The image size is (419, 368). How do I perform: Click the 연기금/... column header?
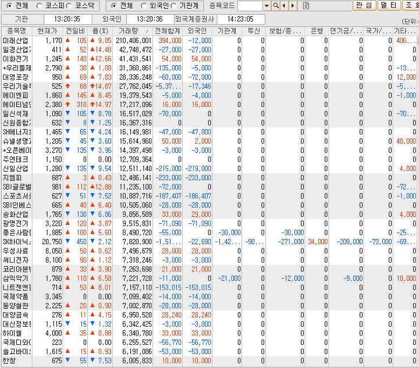(346, 31)
